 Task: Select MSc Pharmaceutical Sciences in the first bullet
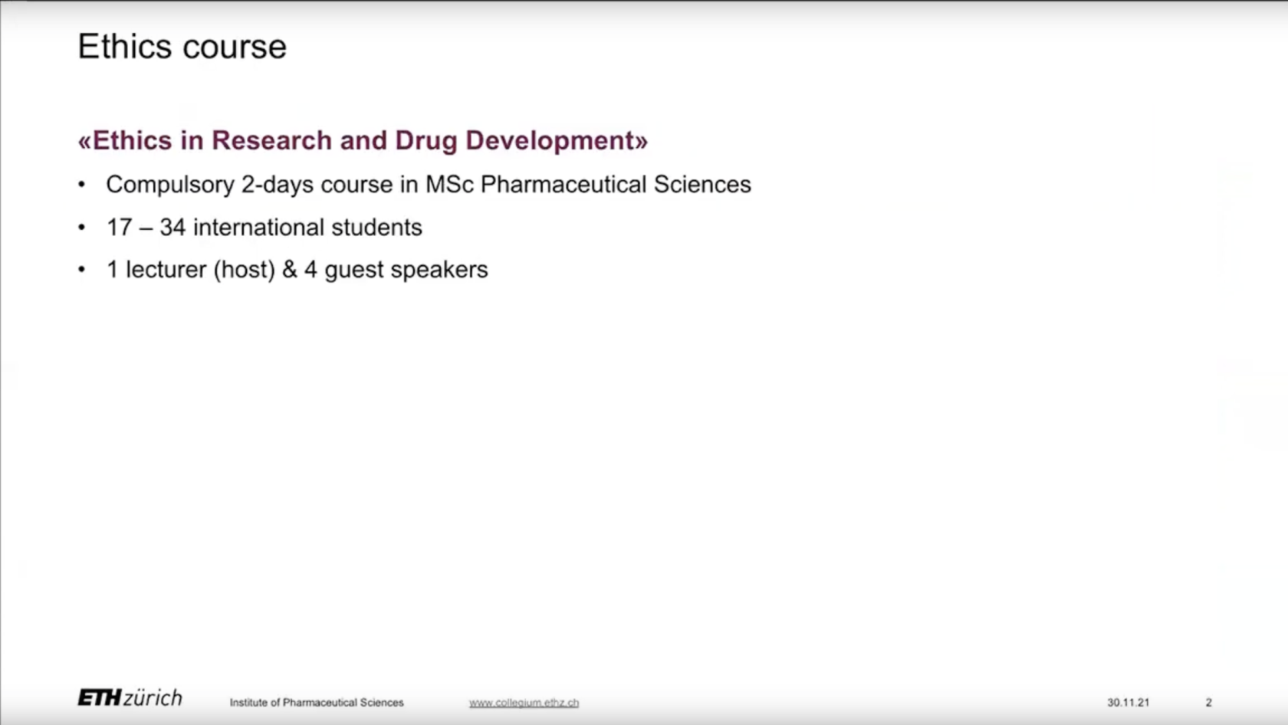(x=588, y=185)
